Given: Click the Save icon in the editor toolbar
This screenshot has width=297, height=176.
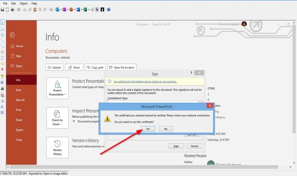Looking at the screenshot, I should pos(2,9).
